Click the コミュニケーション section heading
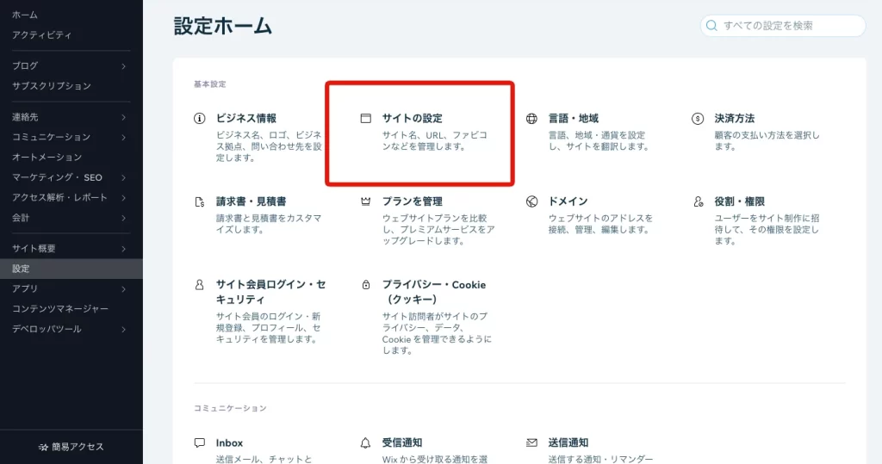Screen dimensions: 882x464 (230, 408)
